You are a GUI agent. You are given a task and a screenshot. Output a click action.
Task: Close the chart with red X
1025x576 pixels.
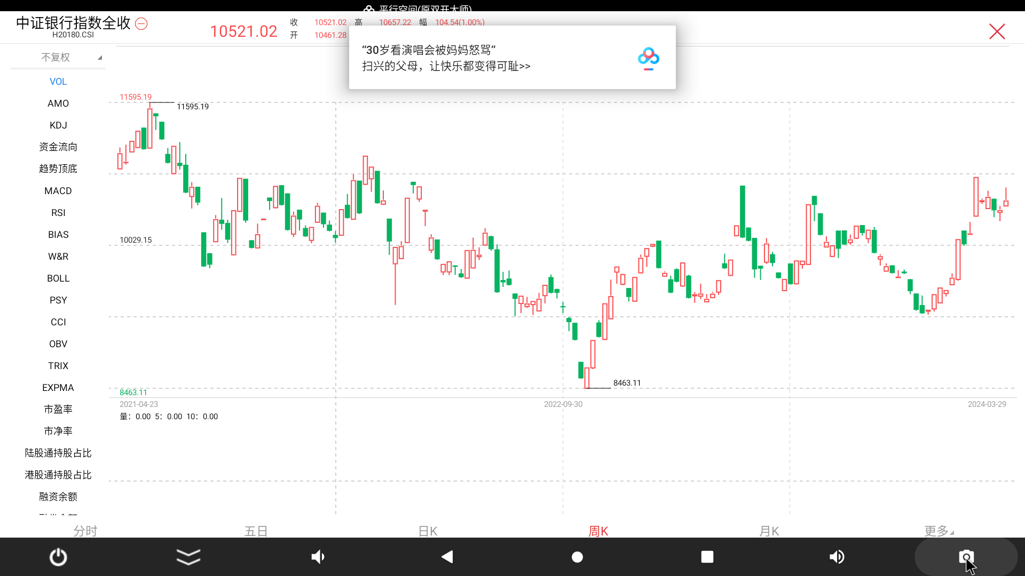click(997, 31)
